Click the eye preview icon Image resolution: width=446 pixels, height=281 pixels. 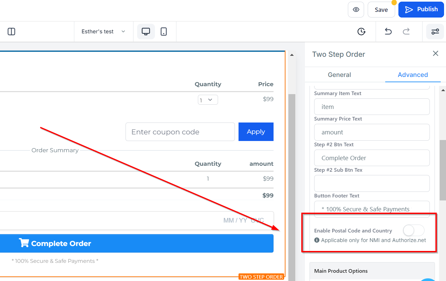coord(356,10)
